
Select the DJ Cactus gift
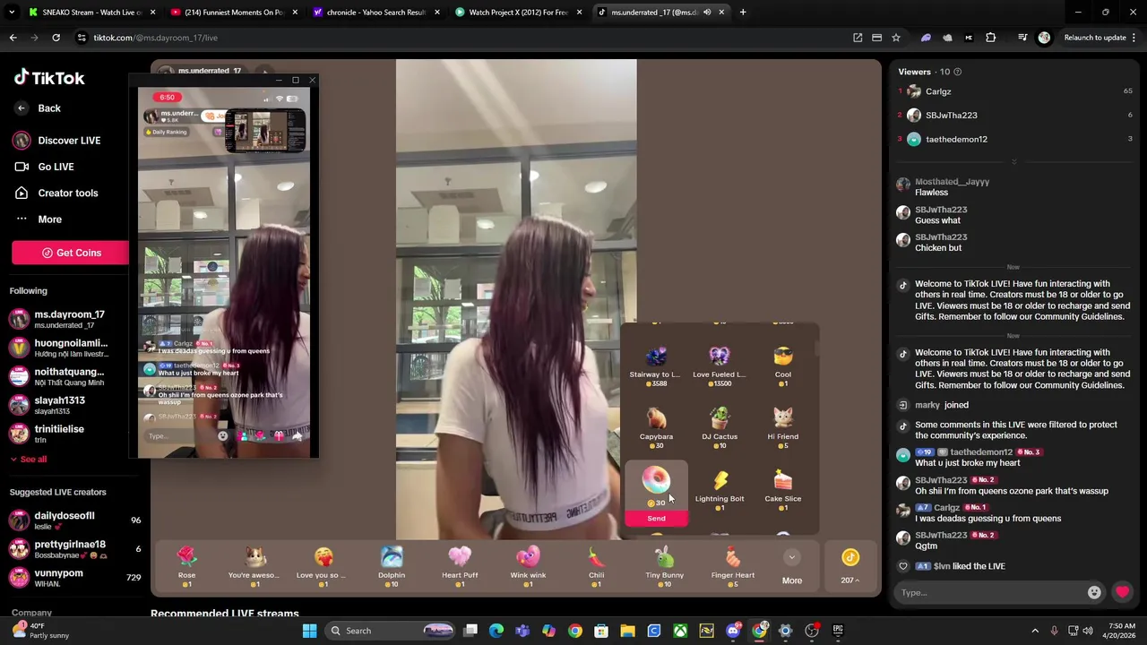coord(720,428)
